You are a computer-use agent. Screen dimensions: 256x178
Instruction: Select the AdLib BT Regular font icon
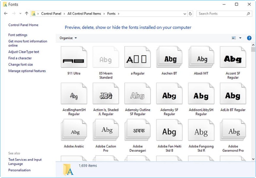pos(233,93)
